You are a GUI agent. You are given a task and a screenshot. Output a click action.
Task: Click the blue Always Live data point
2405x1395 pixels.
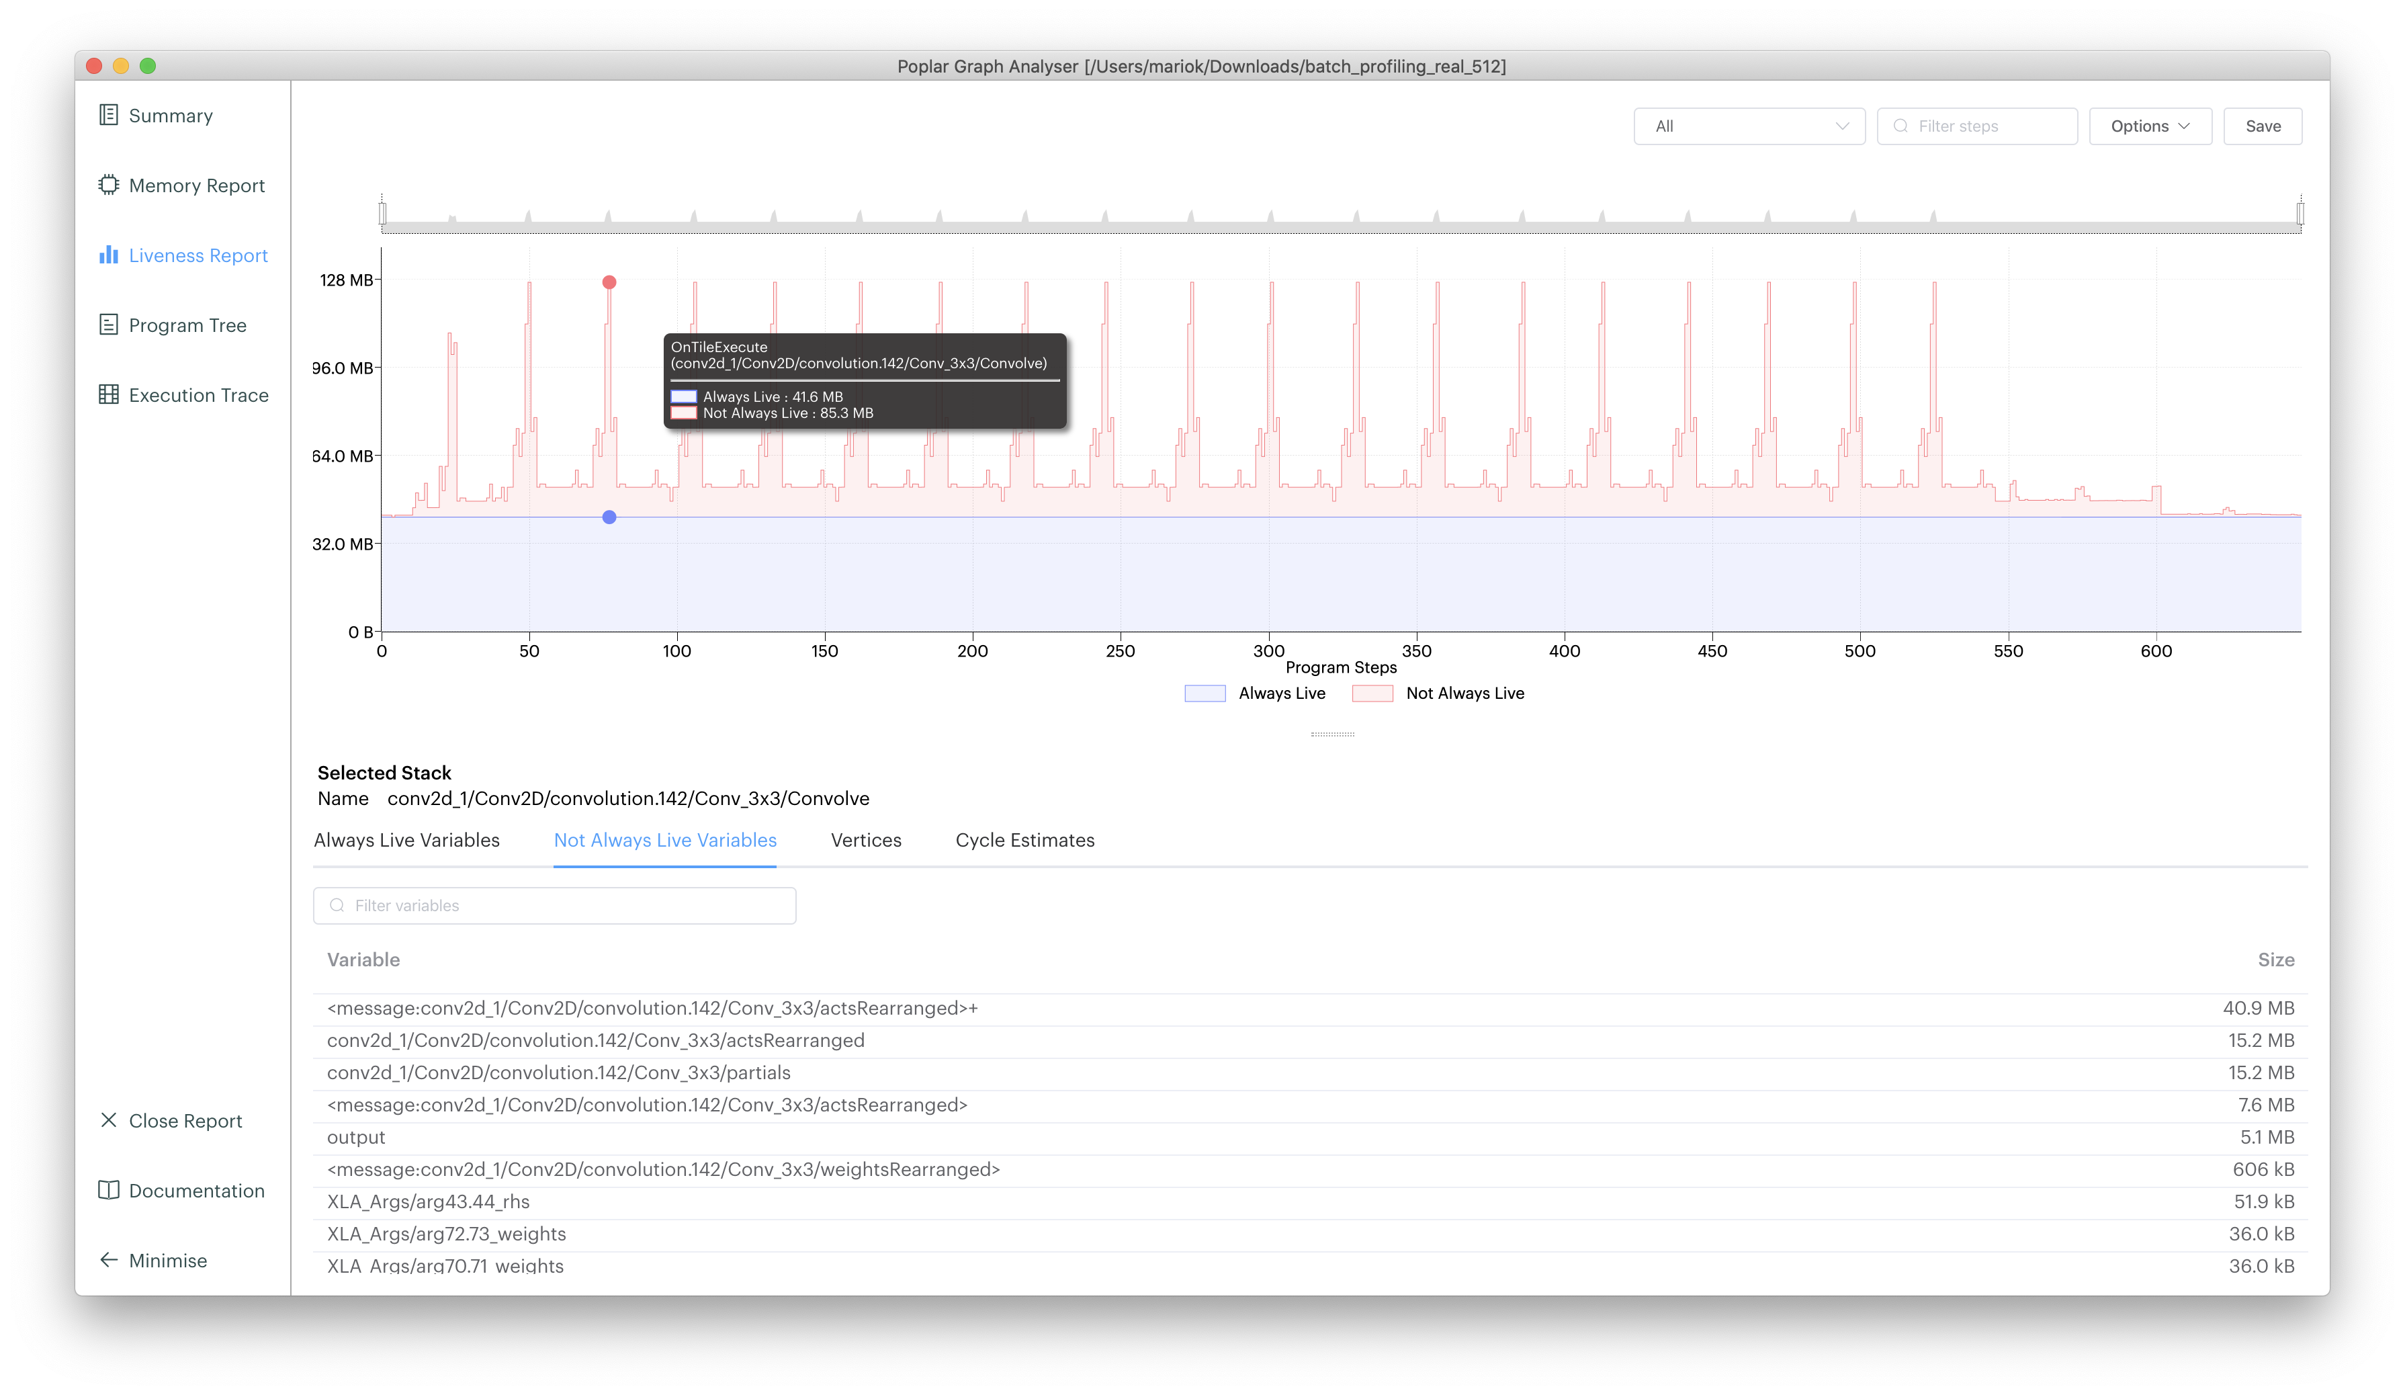[x=609, y=517]
